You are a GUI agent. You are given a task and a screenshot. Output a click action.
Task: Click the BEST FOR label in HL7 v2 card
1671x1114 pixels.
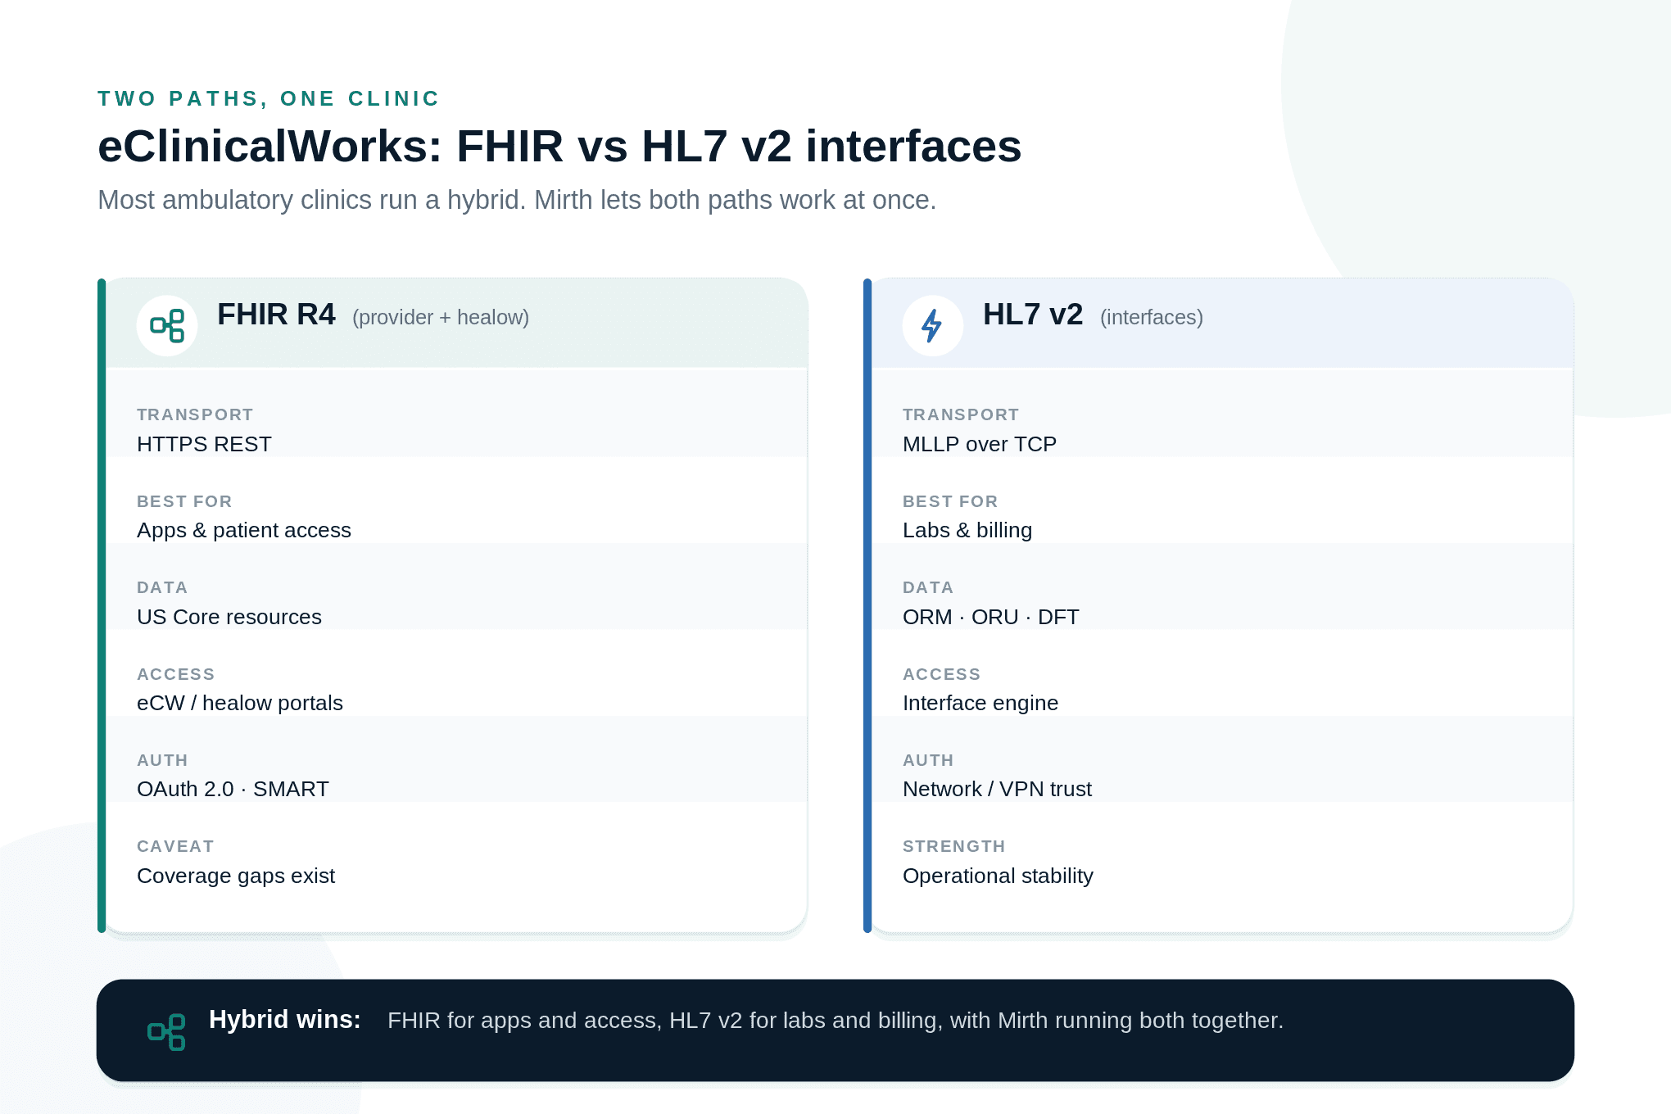950,501
